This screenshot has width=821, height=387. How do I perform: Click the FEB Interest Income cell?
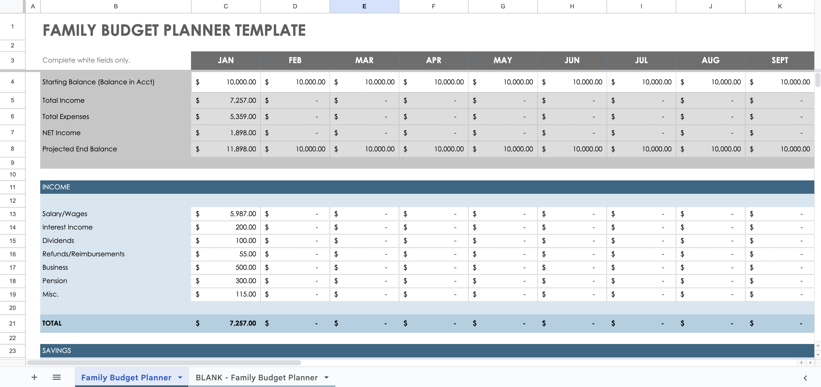pos(295,227)
